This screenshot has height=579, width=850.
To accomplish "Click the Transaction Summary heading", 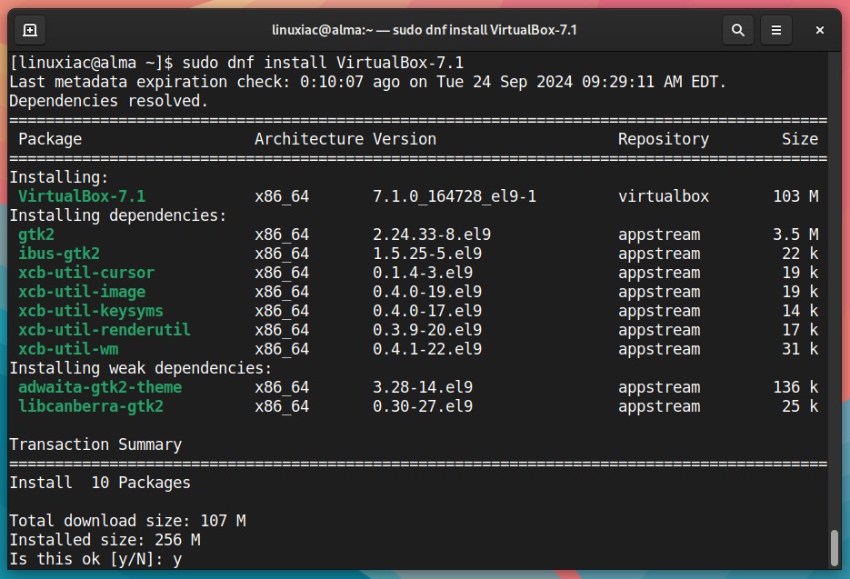I will (x=95, y=444).
